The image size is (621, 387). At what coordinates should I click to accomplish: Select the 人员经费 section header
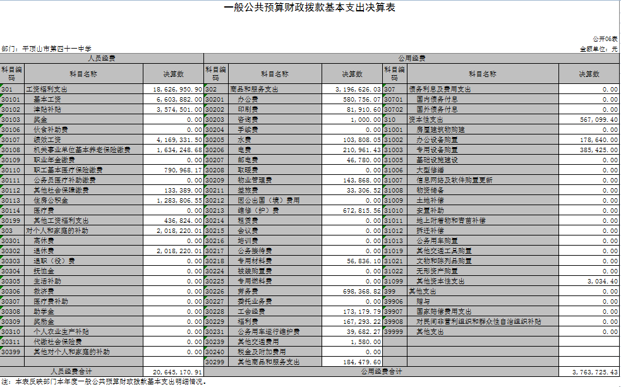pyautogui.click(x=102, y=58)
